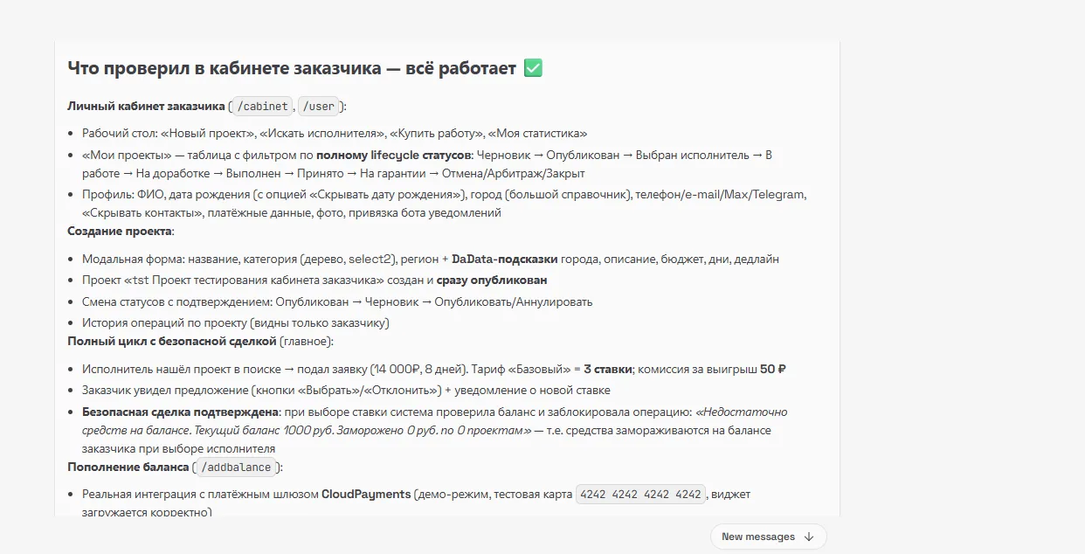Screen dimensions: 1085x554
Task: Click the bold «сразу опубликован» text
Action: coord(492,280)
